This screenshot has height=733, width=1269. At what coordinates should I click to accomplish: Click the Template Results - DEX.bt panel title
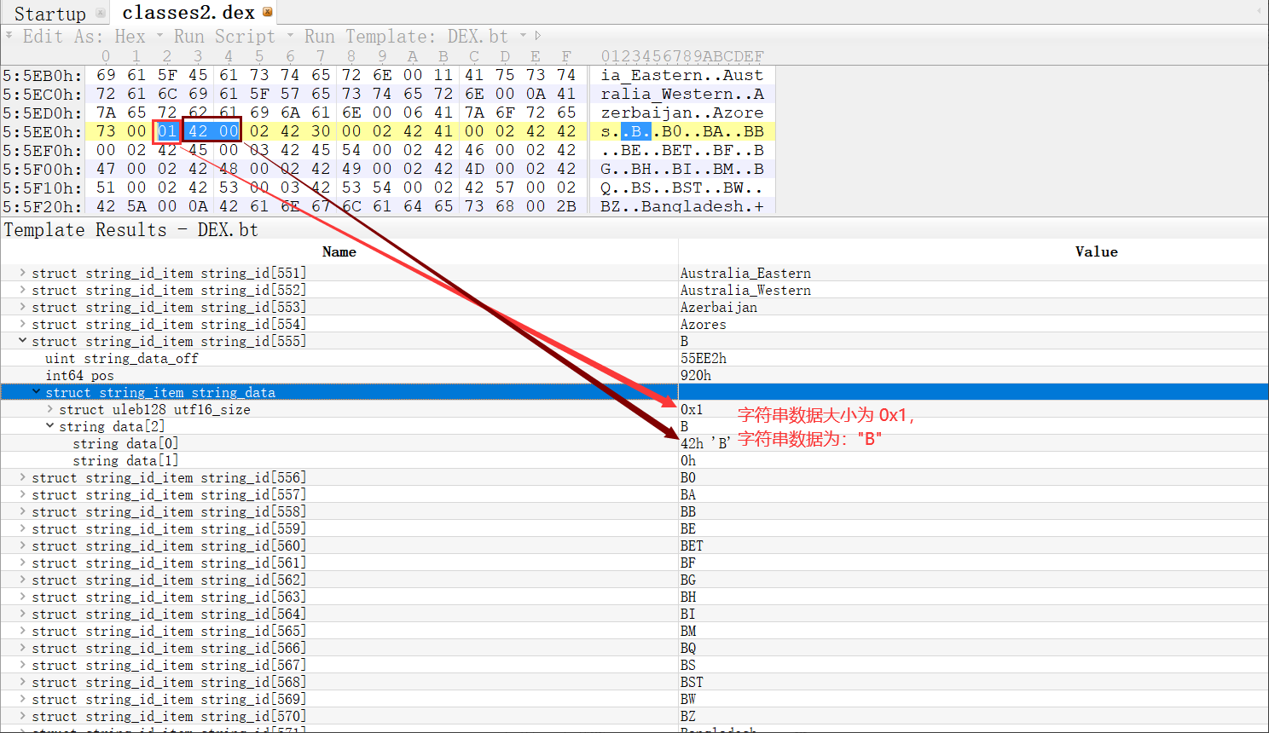[131, 230]
